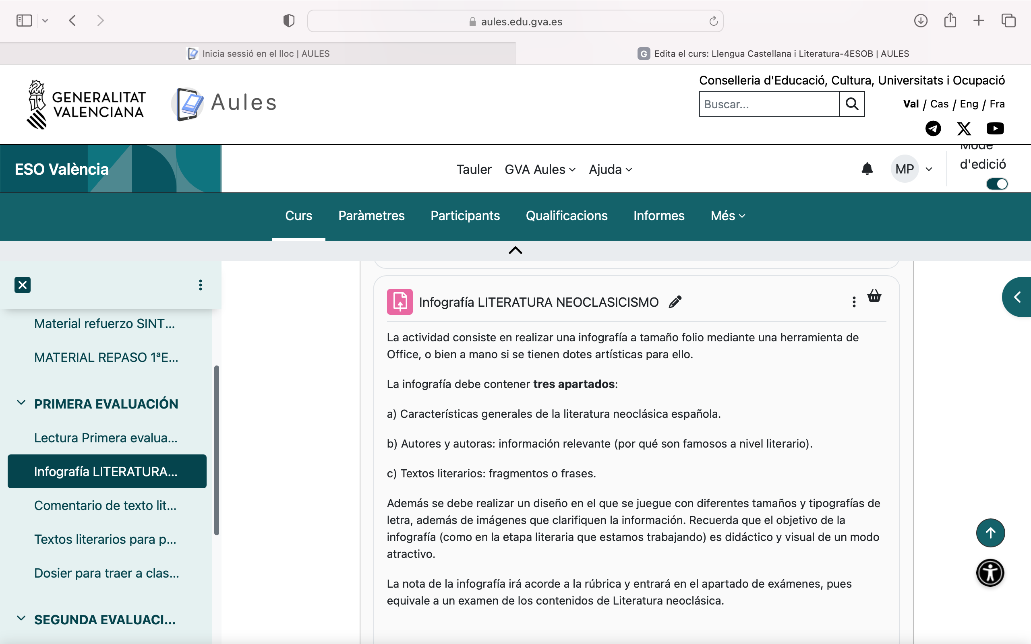Click the course index scrollbar

[x=216, y=450]
